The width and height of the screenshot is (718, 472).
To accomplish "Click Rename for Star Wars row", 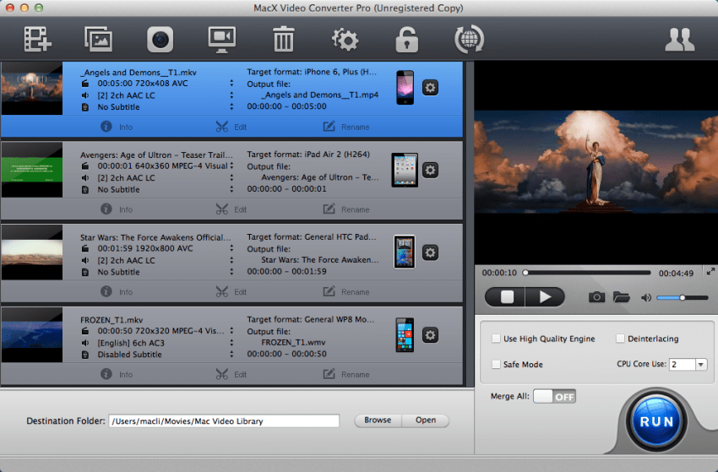I will pyautogui.click(x=346, y=291).
